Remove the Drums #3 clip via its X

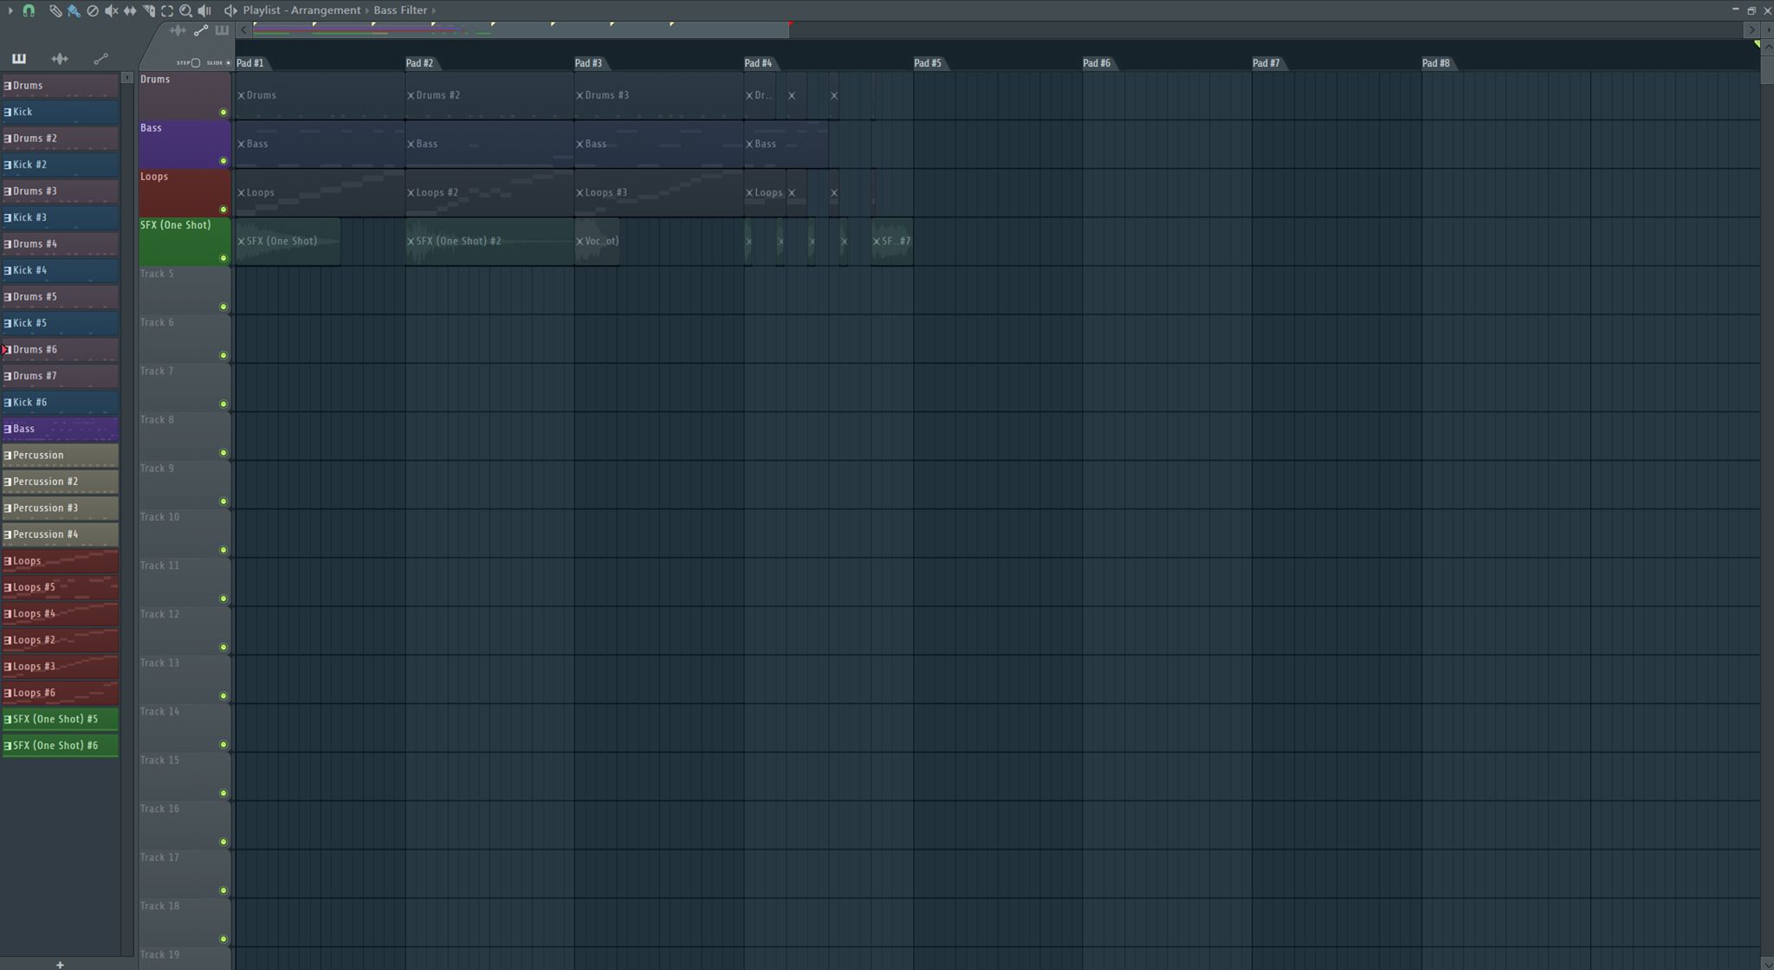(579, 95)
